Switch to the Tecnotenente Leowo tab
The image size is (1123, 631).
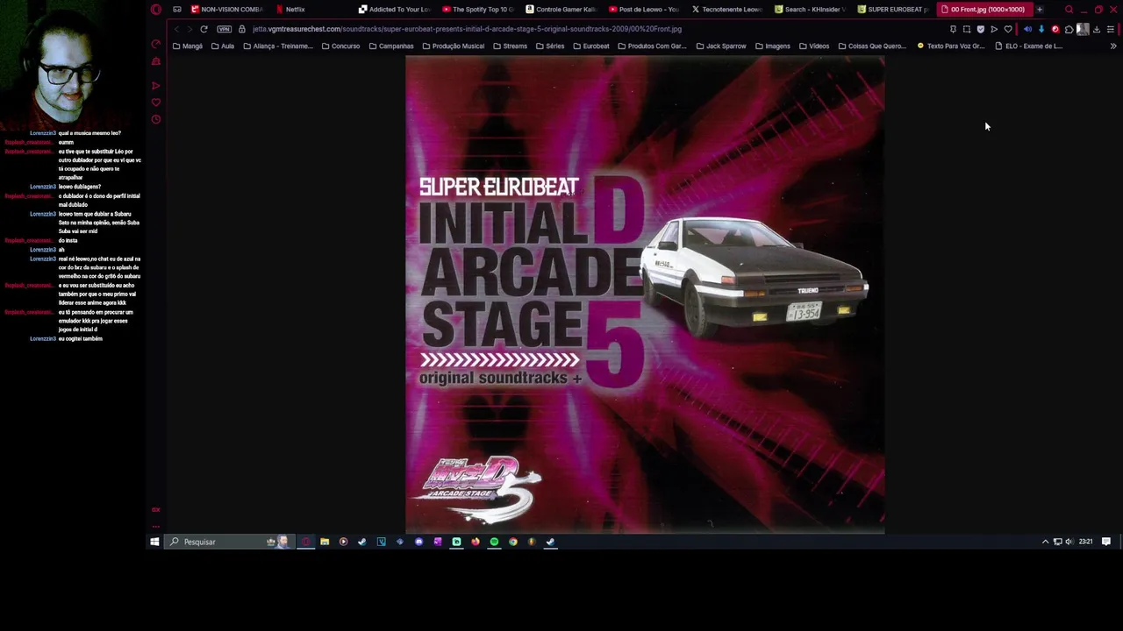click(x=728, y=10)
